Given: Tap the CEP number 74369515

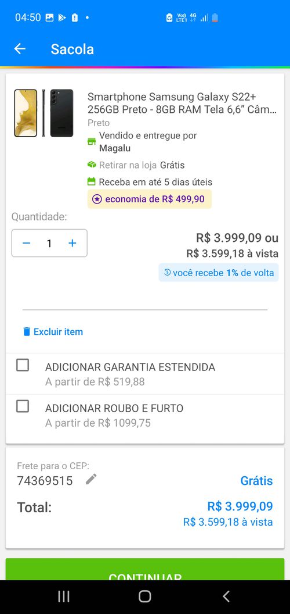Looking at the screenshot, I should [x=45, y=480].
